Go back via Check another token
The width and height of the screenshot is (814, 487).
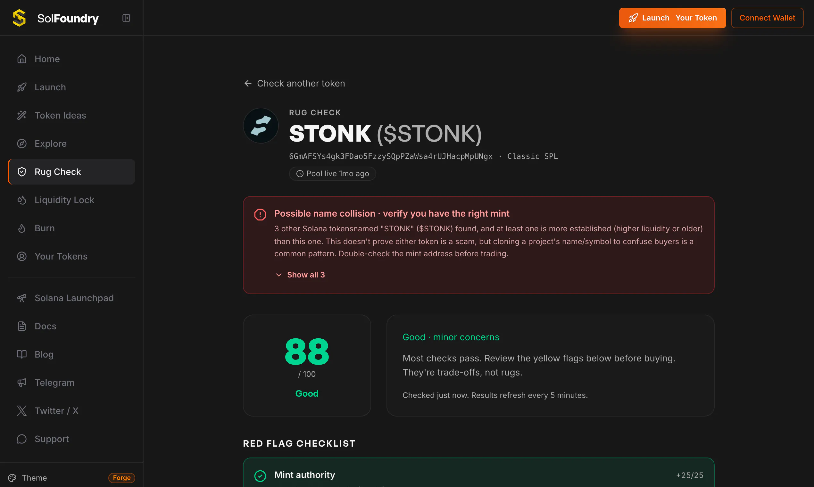pos(295,83)
